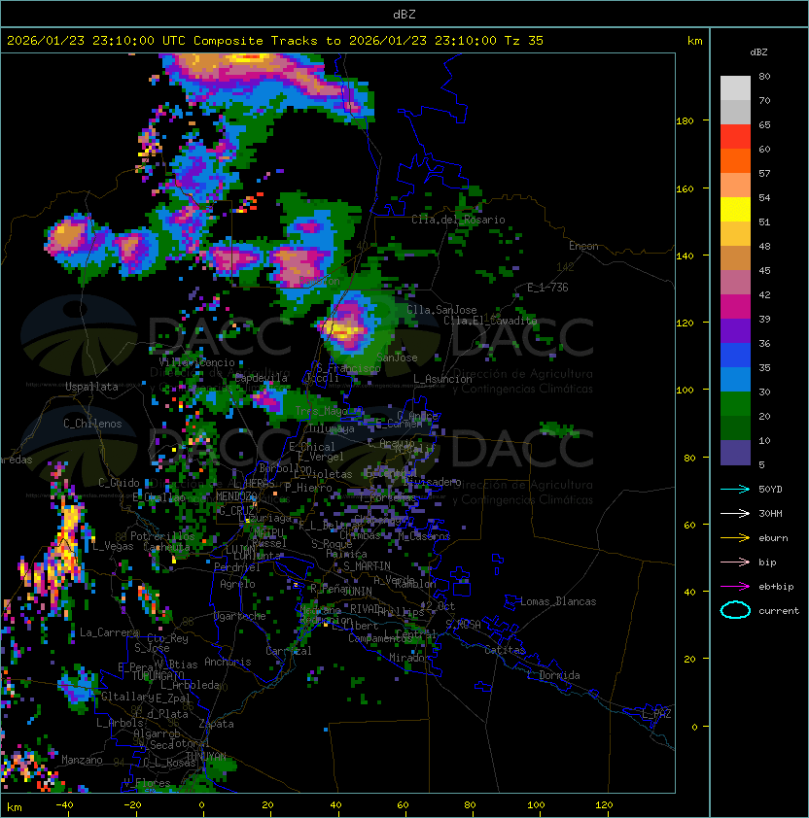Click the white 30HM arrow icon
The image size is (809, 818).
coord(735,513)
